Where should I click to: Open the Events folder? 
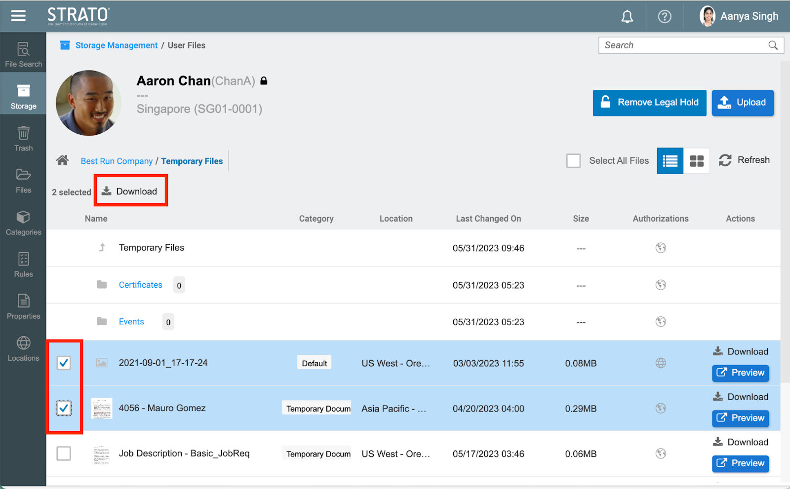point(131,322)
